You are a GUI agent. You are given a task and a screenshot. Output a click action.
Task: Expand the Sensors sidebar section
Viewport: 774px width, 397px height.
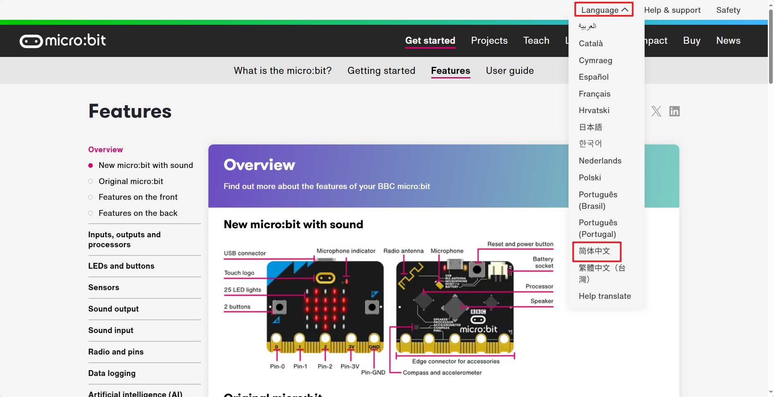click(103, 287)
